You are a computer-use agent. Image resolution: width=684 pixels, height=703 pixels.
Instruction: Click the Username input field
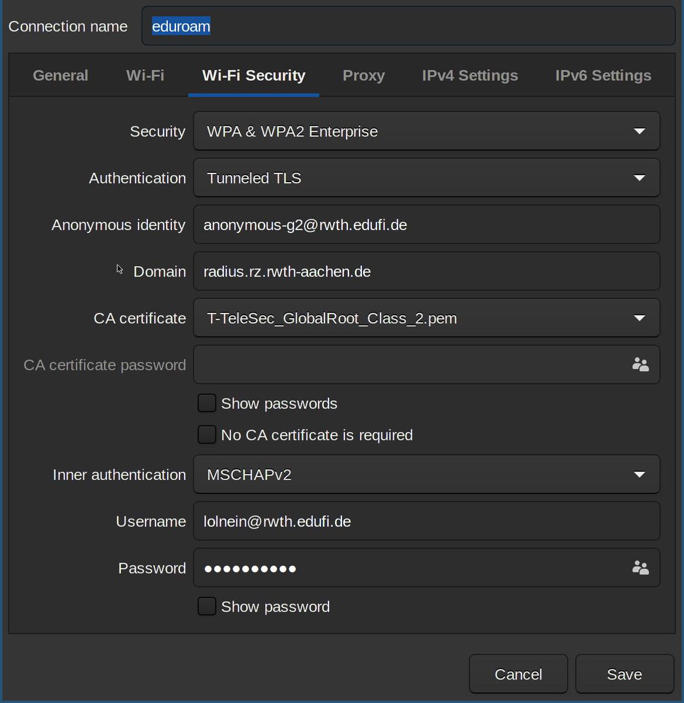pyautogui.click(x=426, y=521)
